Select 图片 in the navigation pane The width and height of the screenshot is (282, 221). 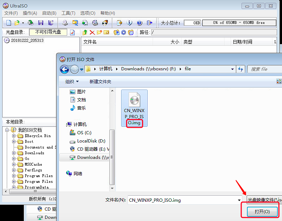78,92
